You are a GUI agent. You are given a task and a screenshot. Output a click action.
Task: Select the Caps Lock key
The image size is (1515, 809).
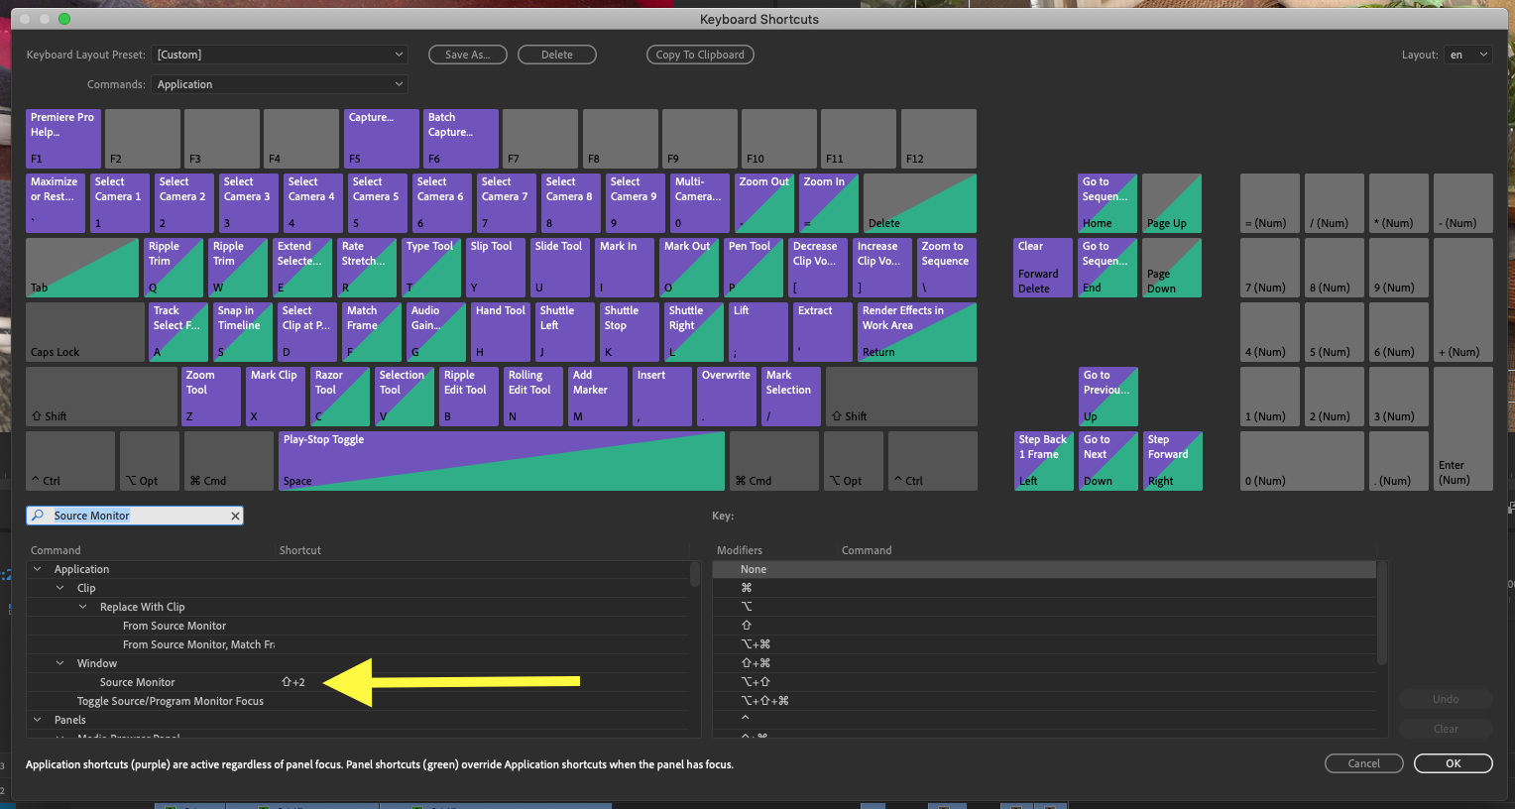[85, 332]
